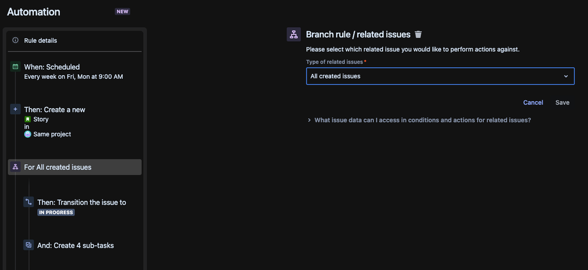Open the Type of related issues dropdown
This screenshot has height=270, width=588.
tap(440, 76)
